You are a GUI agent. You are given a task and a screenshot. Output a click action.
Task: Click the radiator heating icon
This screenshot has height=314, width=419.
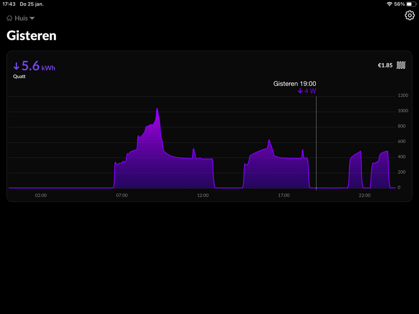click(x=401, y=65)
